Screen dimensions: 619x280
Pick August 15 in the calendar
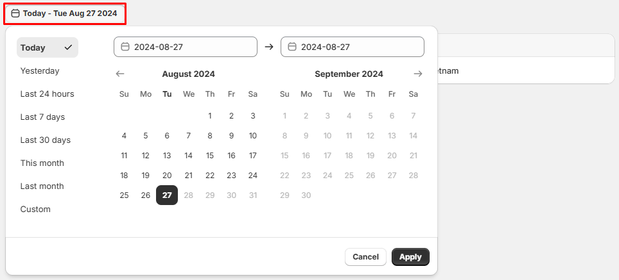210,155
